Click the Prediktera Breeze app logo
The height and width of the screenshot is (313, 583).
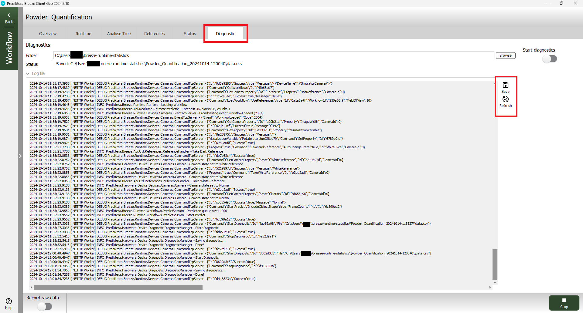(3, 3)
